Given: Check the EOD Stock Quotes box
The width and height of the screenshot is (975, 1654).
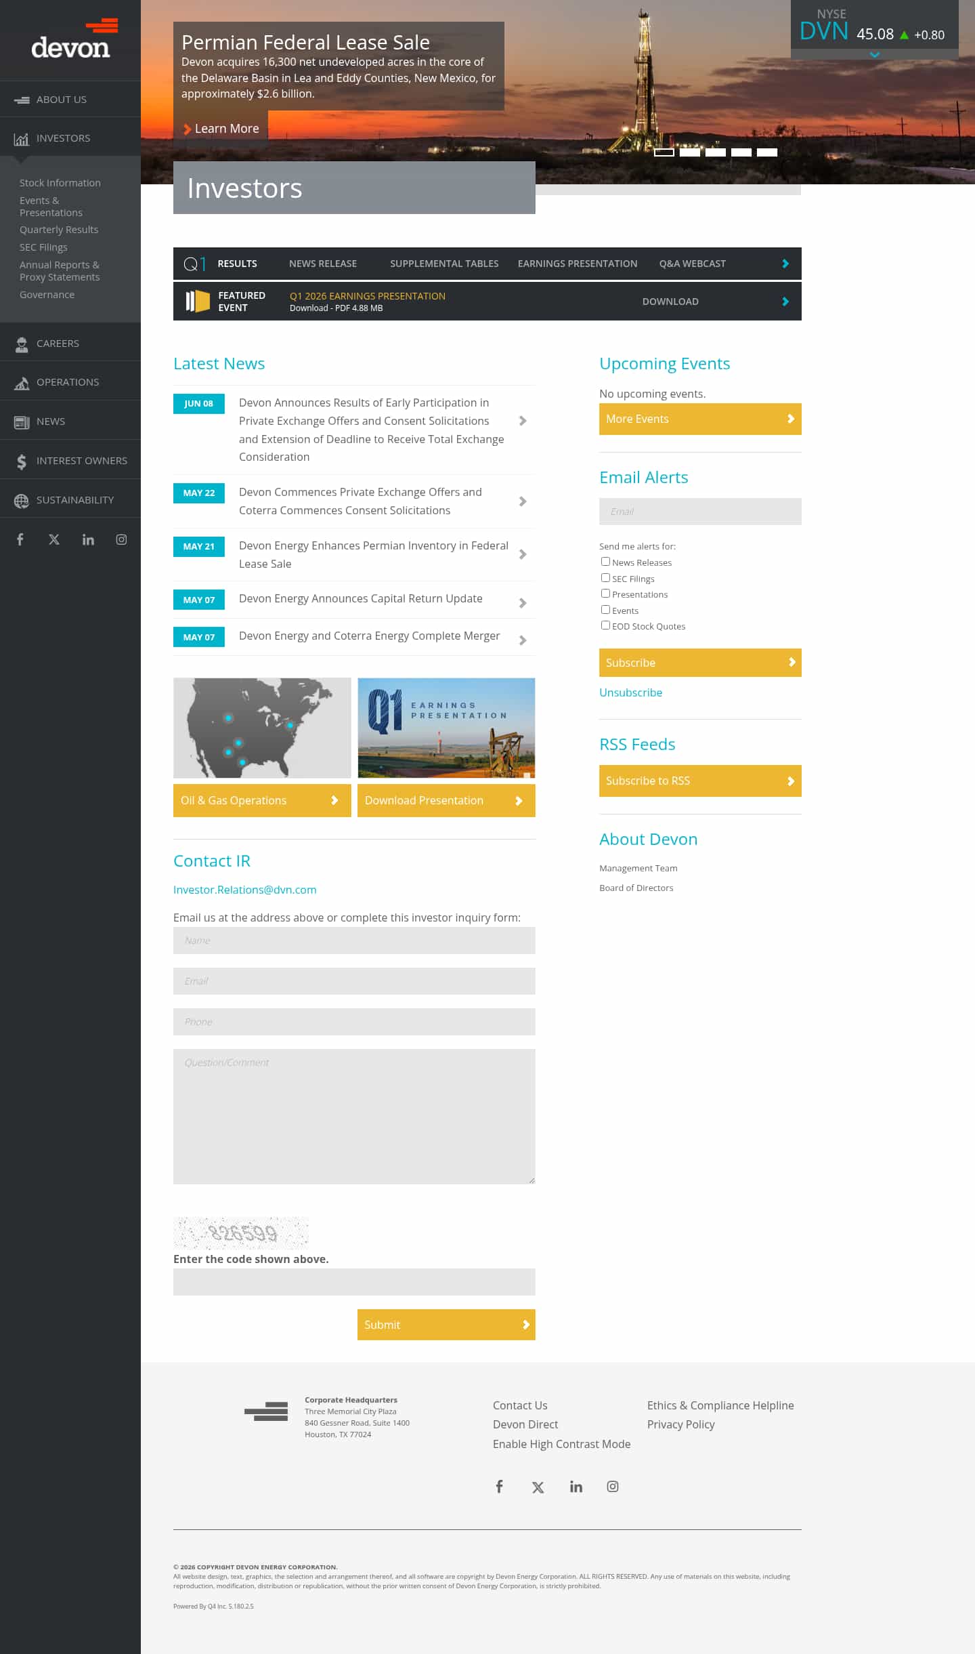Looking at the screenshot, I should pyautogui.click(x=605, y=625).
